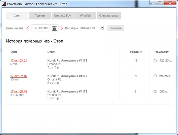Click duration text 5 min
Viewport: 178px width, 135px height.
point(14,64)
